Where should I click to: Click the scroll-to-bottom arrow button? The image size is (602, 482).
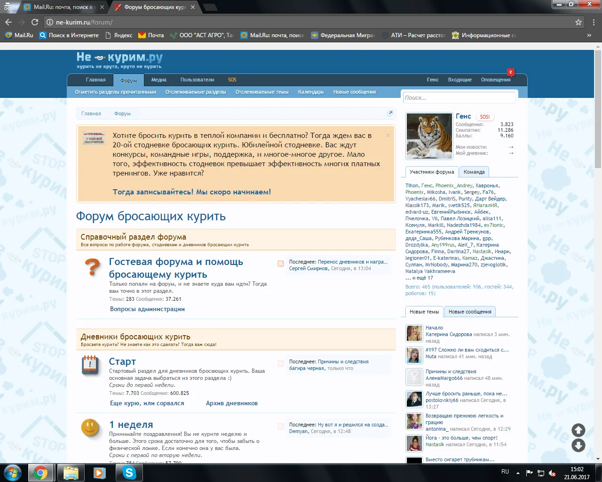point(578,445)
